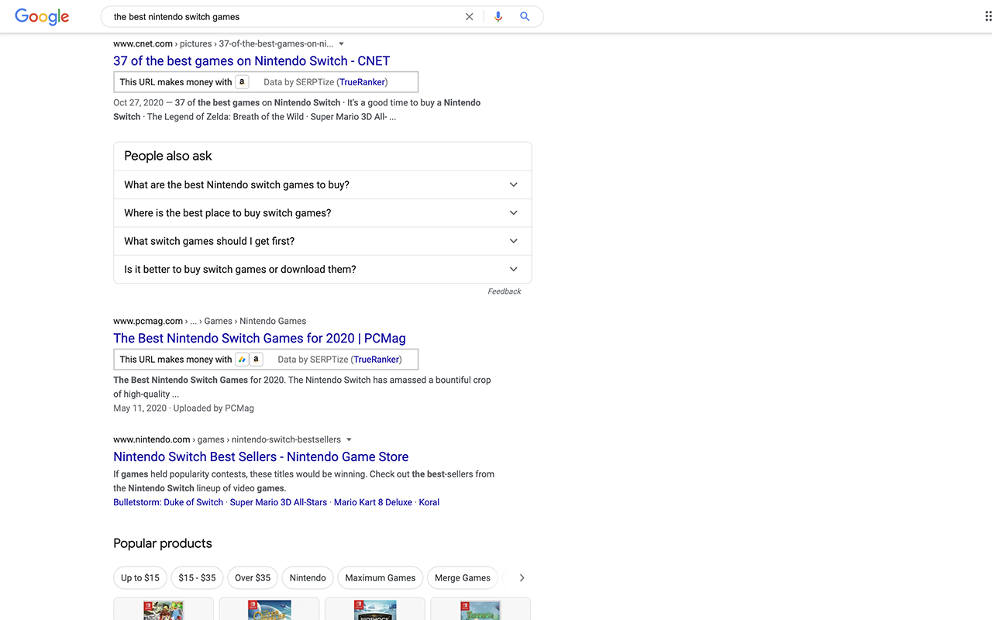Open "The Best Nintendo Switch Games for 2020 | PCMag"
This screenshot has height=620, width=992.
click(x=260, y=338)
